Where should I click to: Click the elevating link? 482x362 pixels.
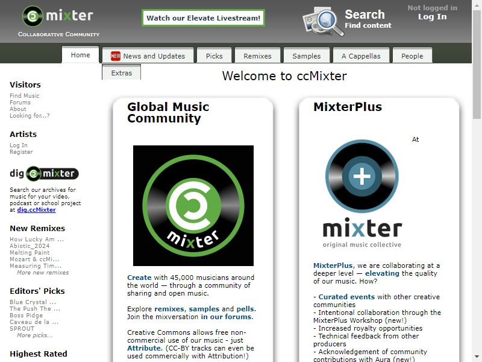[x=382, y=273]
